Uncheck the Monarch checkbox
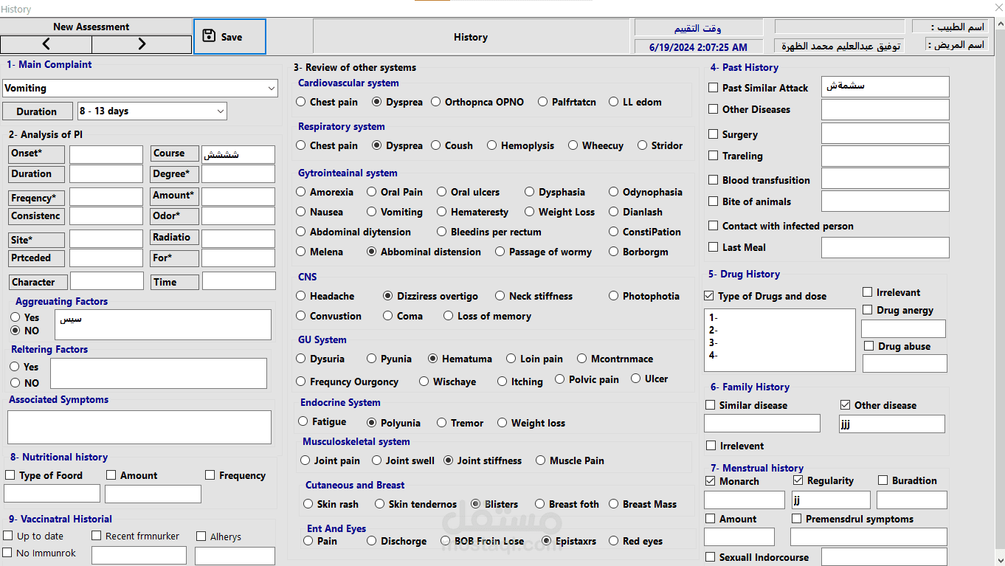Image resolution: width=1005 pixels, height=566 pixels. (711, 480)
